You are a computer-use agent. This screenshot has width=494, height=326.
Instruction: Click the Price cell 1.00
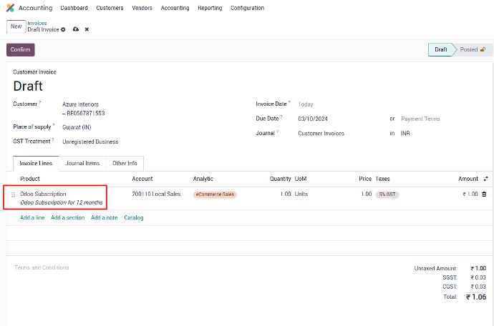(366, 194)
